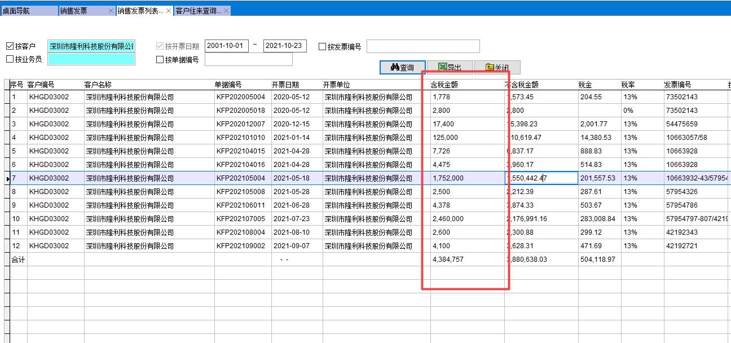
Task: Click the 导出 Excel export button
Action: [450, 67]
